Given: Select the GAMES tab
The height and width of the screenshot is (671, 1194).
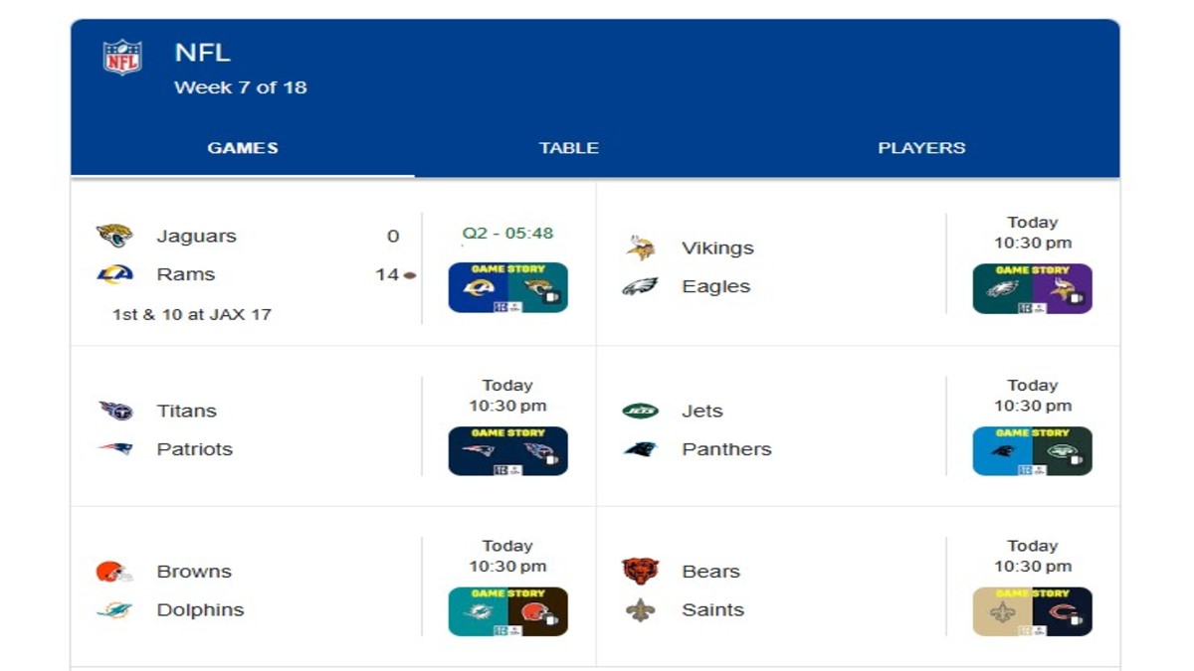Looking at the screenshot, I should (x=243, y=148).
